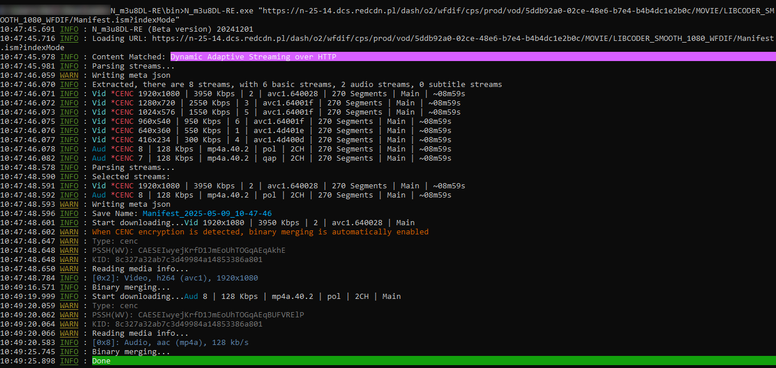Click 'Reading media info...' at 10:47:48.650

[x=141, y=269]
